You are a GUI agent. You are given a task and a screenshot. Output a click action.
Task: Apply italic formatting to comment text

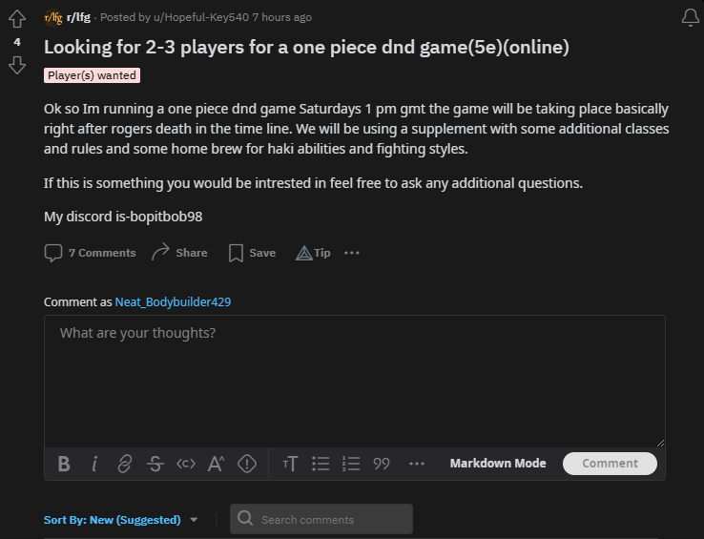pyautogui.click(x=94, y=464)
